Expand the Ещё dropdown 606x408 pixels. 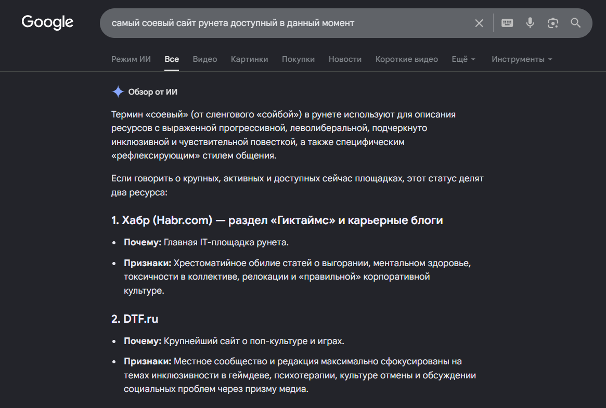463,59
